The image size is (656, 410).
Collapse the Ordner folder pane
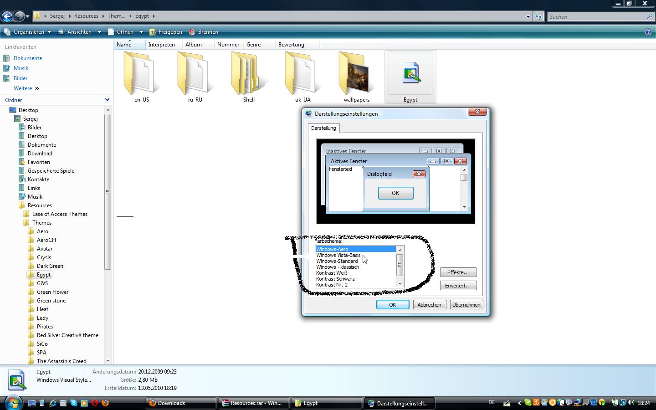(107, 100)
